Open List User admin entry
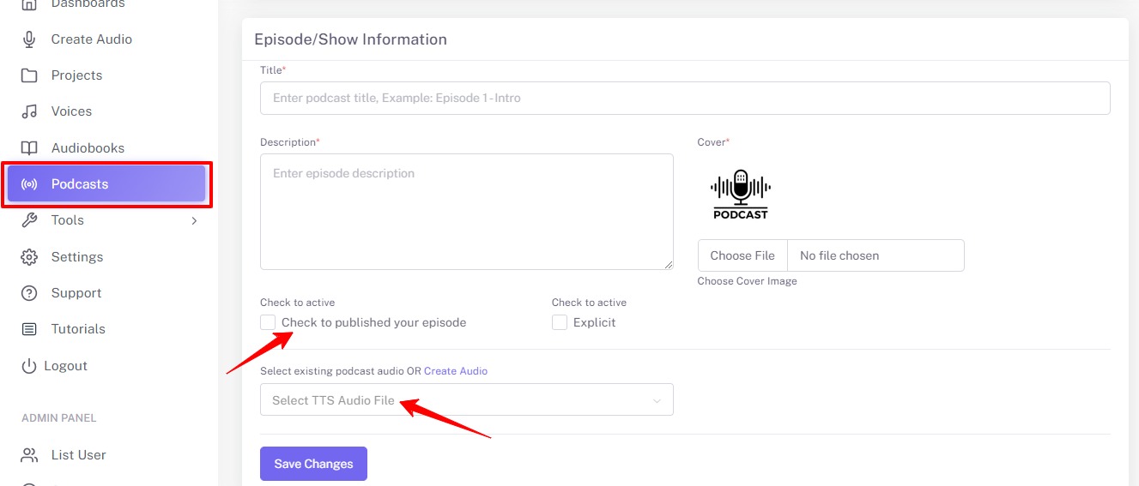1139x486 pixels. pos(79,455)
